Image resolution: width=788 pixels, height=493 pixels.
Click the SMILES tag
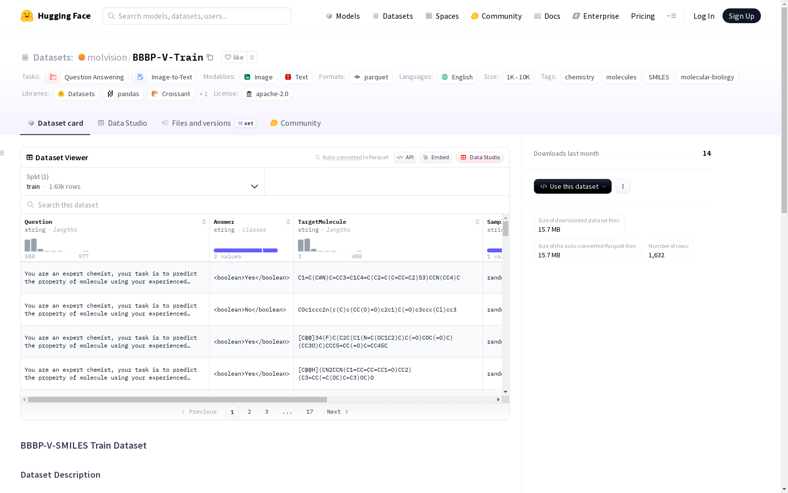pos(658,77)
